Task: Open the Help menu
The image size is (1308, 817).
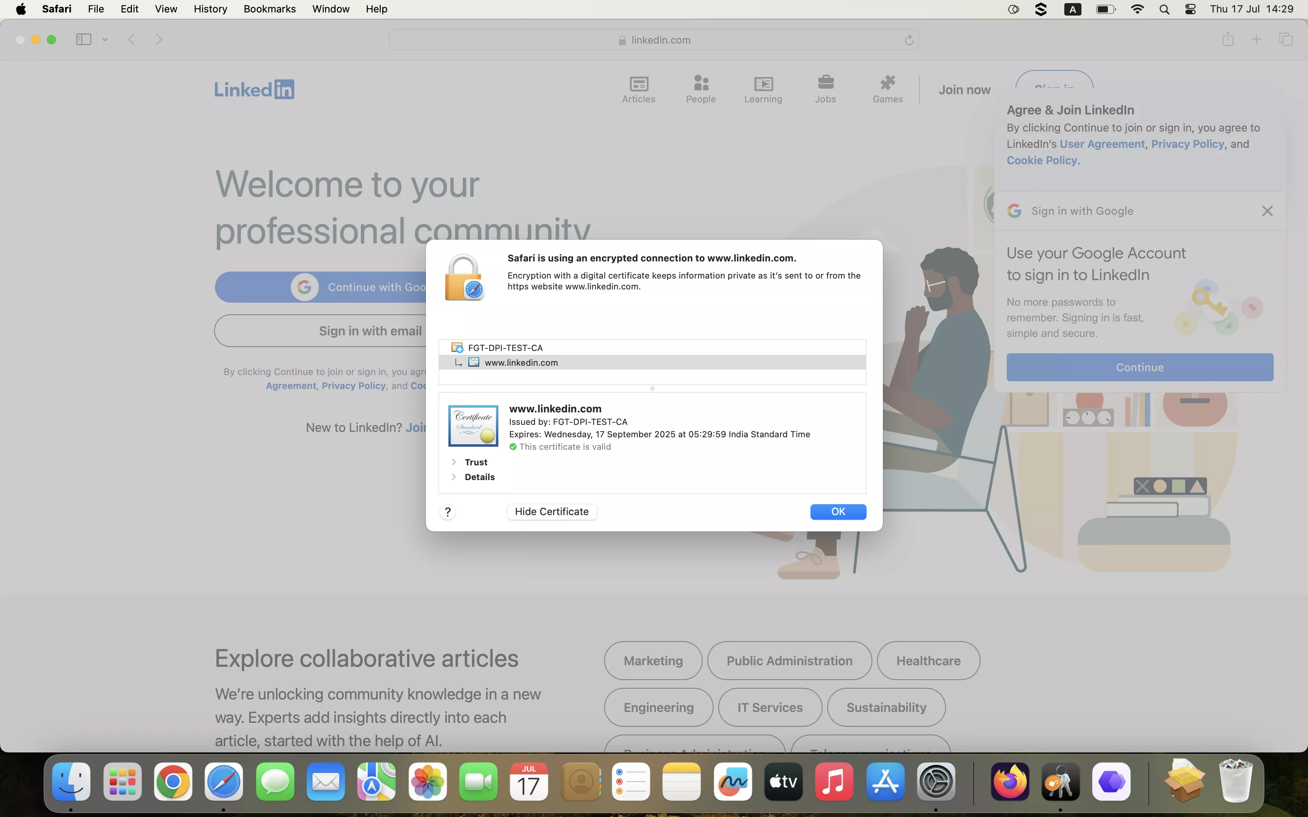Action: pyautogui.click(x=376, y=9)
